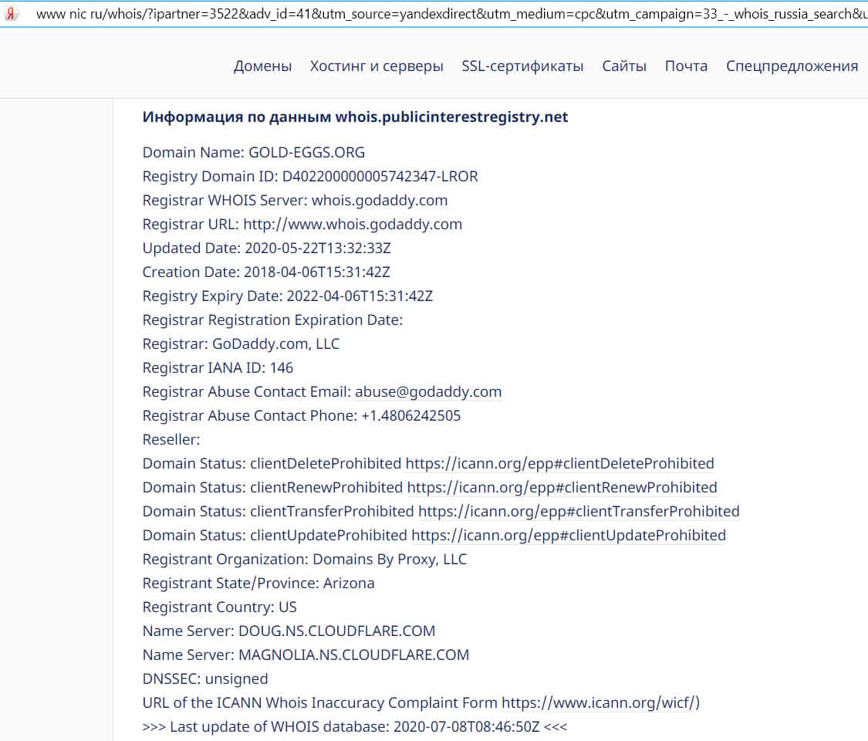This screenshot has height=741, width=868.
Task: Open the Домены menu
Action: [x=262, y=66]
